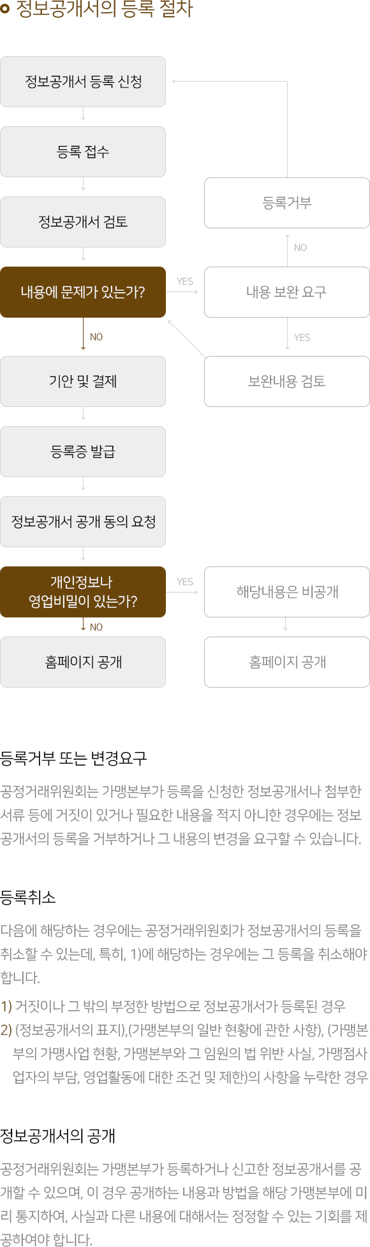The image size is (370, 1247).
Task: Click the white outlined right 홈페이지 공개 box
Action: [287, 662]
